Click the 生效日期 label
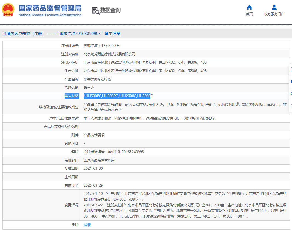This screenshot has width=292, height=232. click(x=71, y=177)
